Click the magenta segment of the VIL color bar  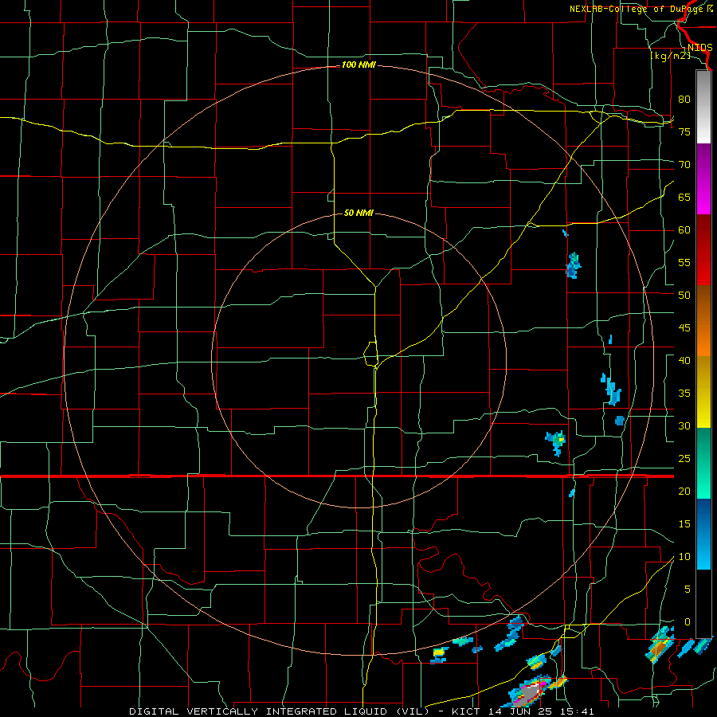click(703, 179)
